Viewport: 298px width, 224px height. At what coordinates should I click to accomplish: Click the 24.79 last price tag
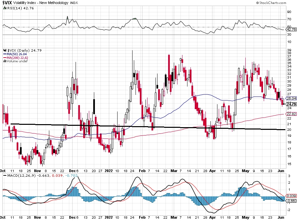pos(291,104)
